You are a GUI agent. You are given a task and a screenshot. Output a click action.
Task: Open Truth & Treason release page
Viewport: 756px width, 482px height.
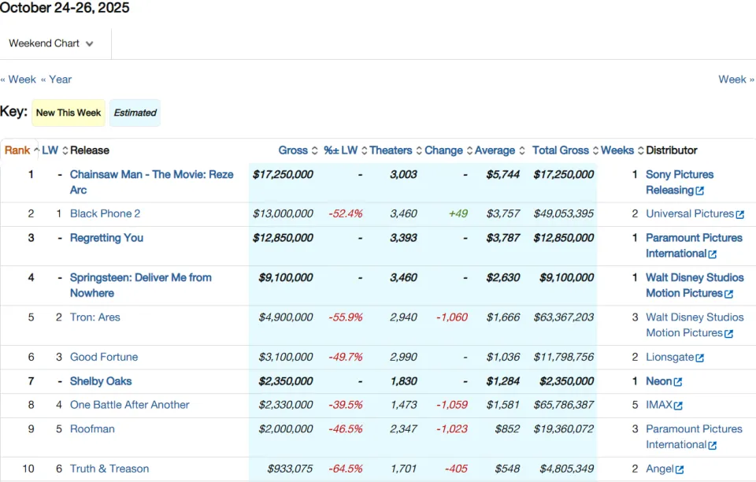tap(109, 469)
